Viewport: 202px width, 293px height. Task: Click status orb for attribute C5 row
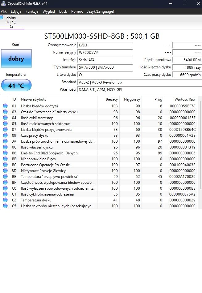(x=5, y=206)
